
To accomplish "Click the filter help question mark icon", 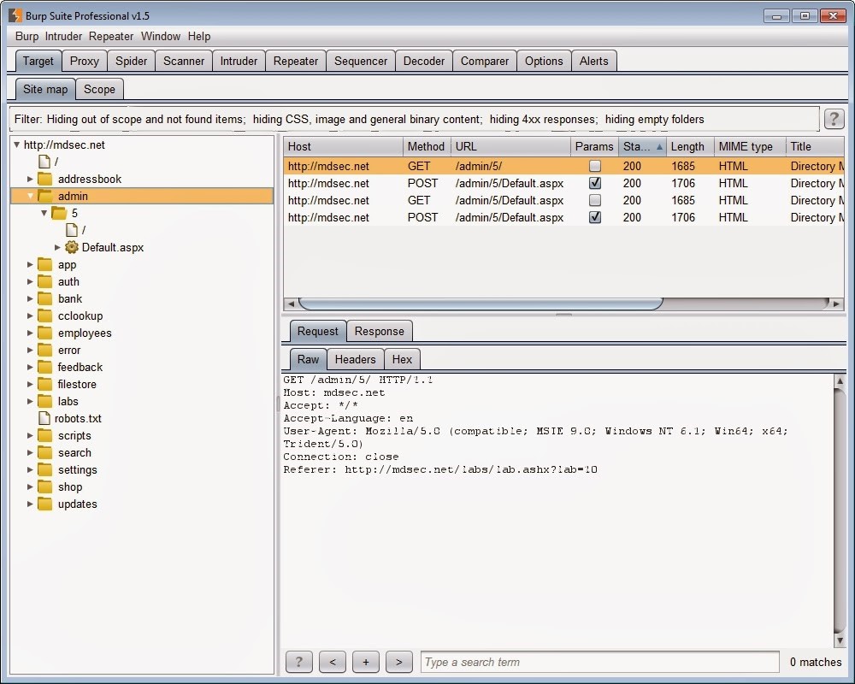I will [x=834, y=118].
